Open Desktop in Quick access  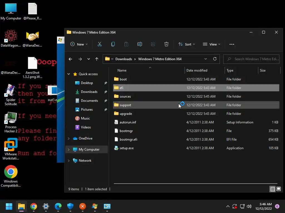click(x=87, y=83)
